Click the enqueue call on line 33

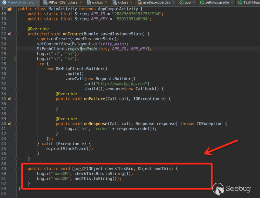(x=116, y=89)
